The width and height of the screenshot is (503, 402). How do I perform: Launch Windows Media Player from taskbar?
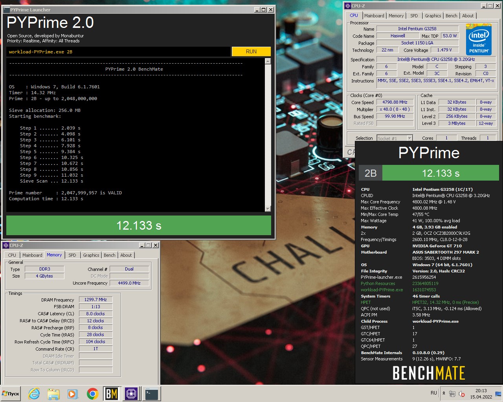(x=72, y=393)
